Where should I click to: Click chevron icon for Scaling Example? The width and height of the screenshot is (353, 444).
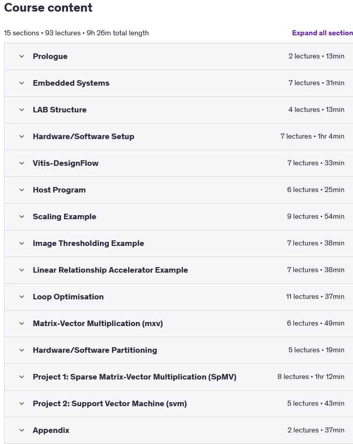pos(22,217)
